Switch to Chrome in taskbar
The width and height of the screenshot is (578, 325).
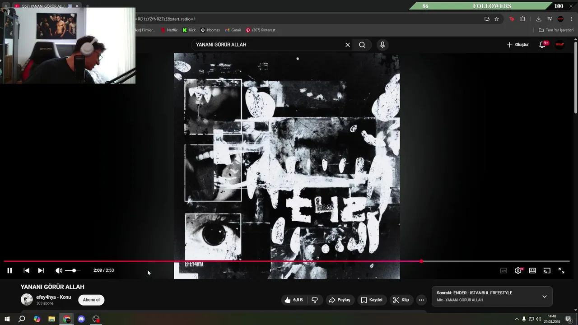[67, 319]
